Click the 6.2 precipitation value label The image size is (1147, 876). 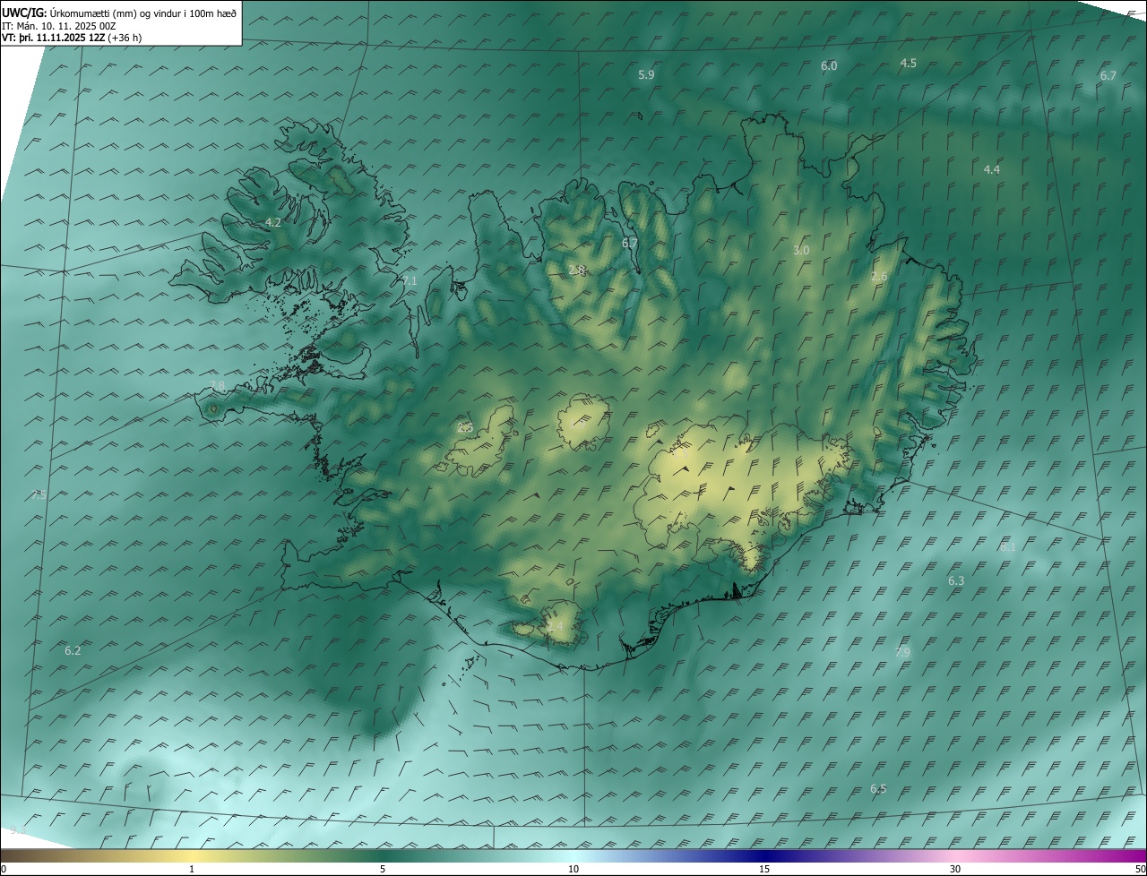(73, 651)
